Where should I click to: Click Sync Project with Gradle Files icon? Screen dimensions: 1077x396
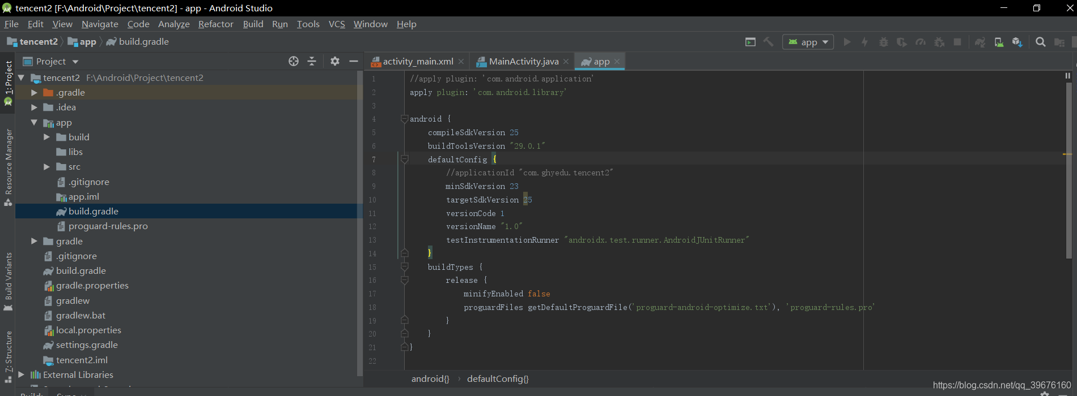click(x=980, y=42)
